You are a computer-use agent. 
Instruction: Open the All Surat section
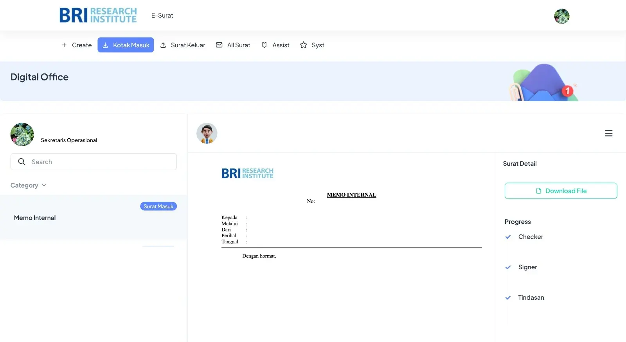(233, 45)
